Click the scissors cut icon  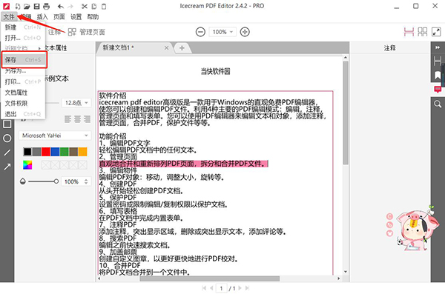coord(85,6)
